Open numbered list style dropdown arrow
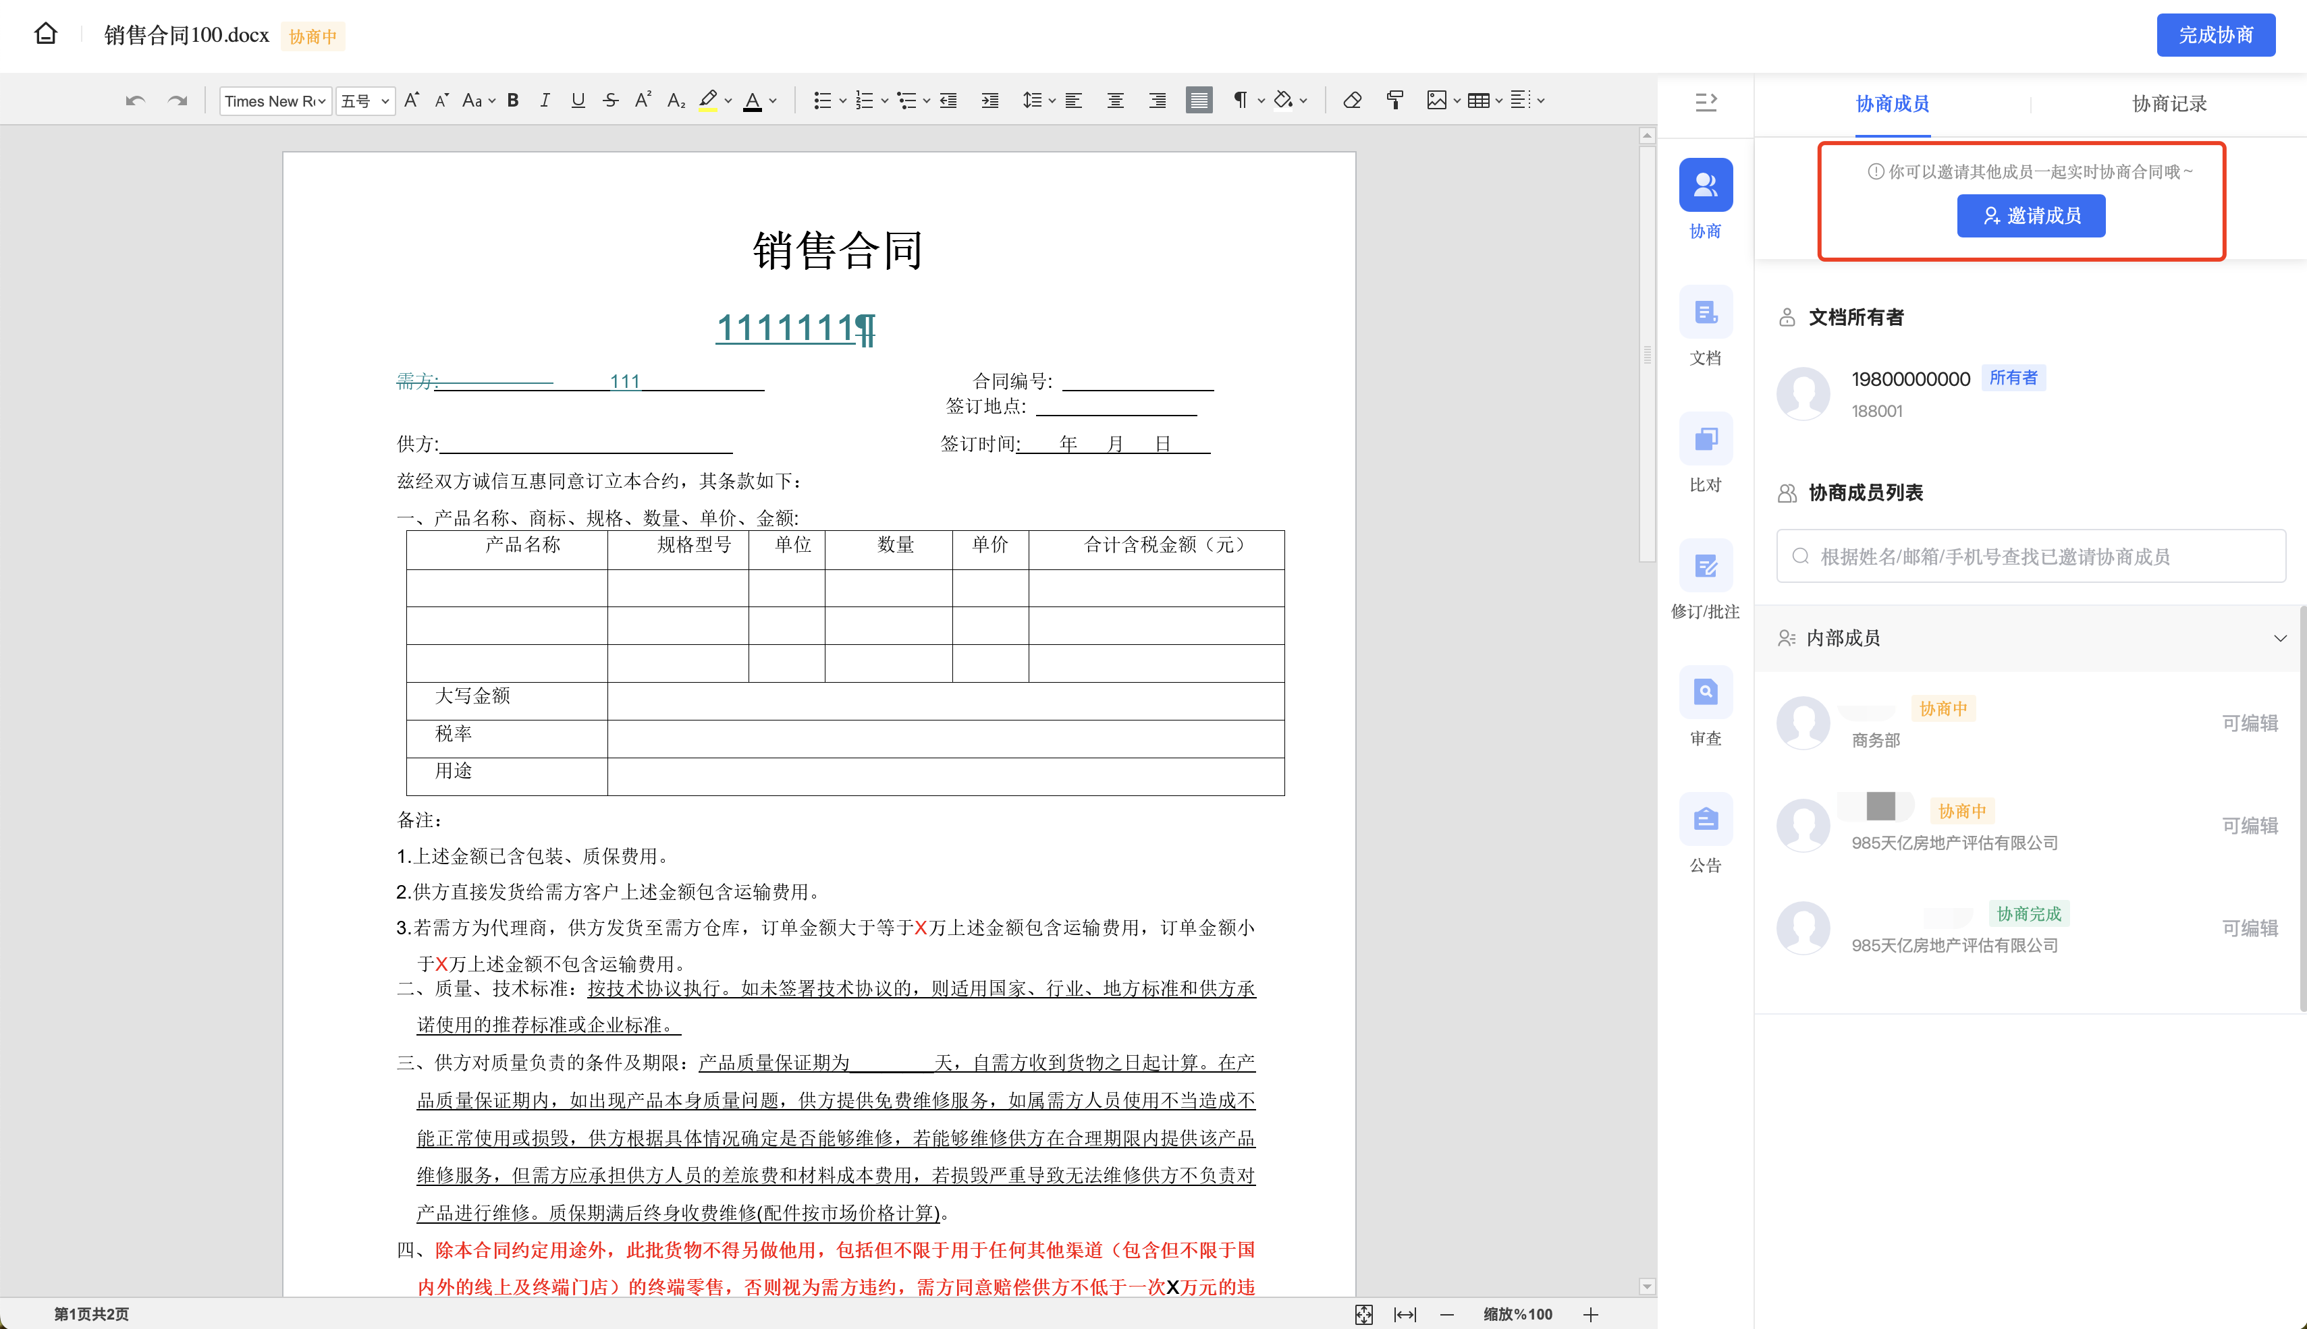 [885, 101]
